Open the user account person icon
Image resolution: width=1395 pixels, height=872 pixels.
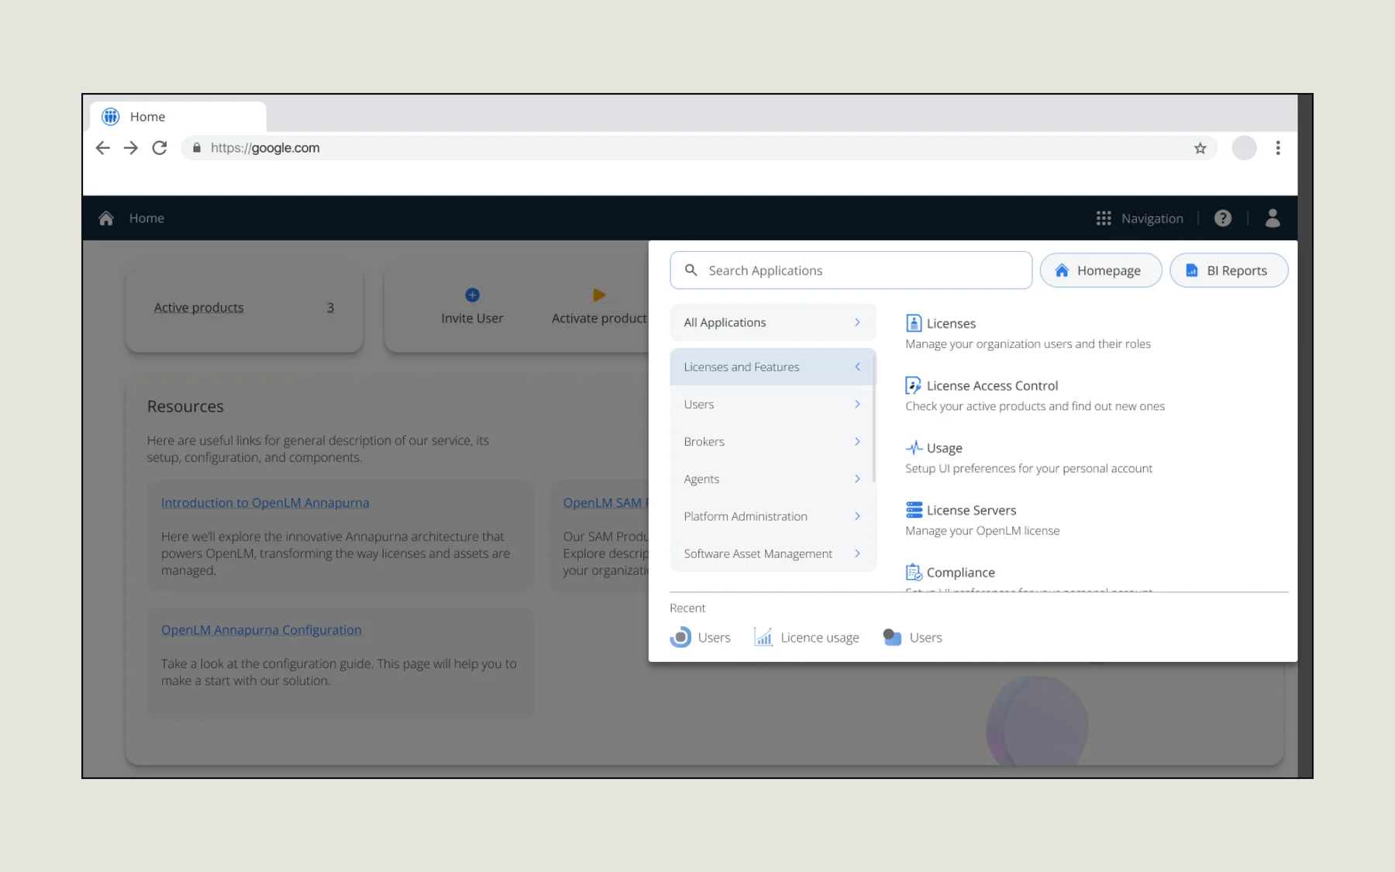1273,219
